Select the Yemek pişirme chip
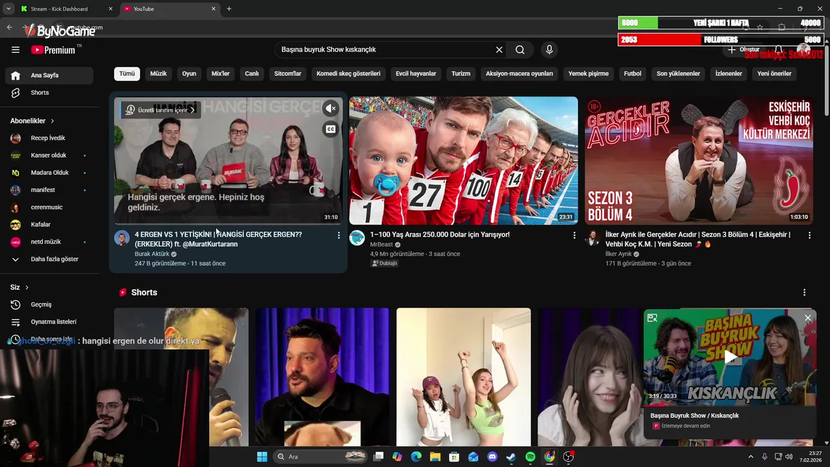Screen dimensions: 830x467 [x=588, y=74]
